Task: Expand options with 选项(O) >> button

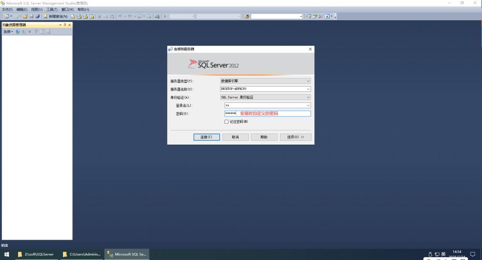Action: [x=296, y=137]
